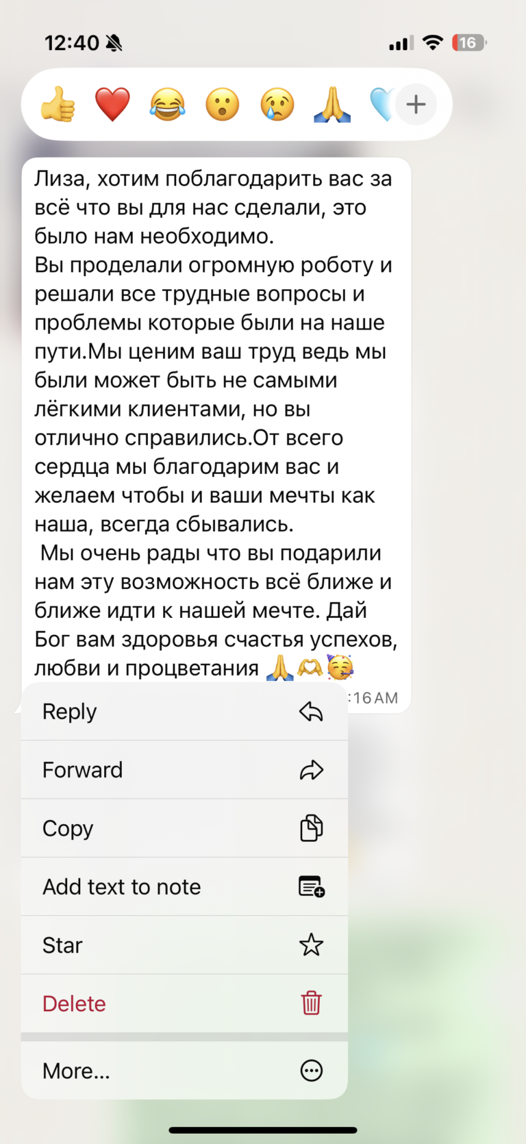React with the thumbs up emoji
526x1144 pixels.
point(58,104)
